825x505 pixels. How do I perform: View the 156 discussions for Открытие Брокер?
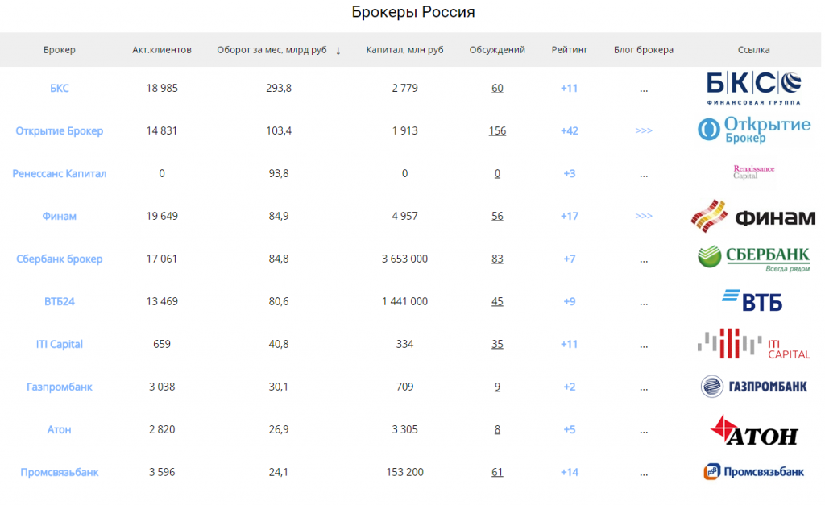[x=497, y=130]
